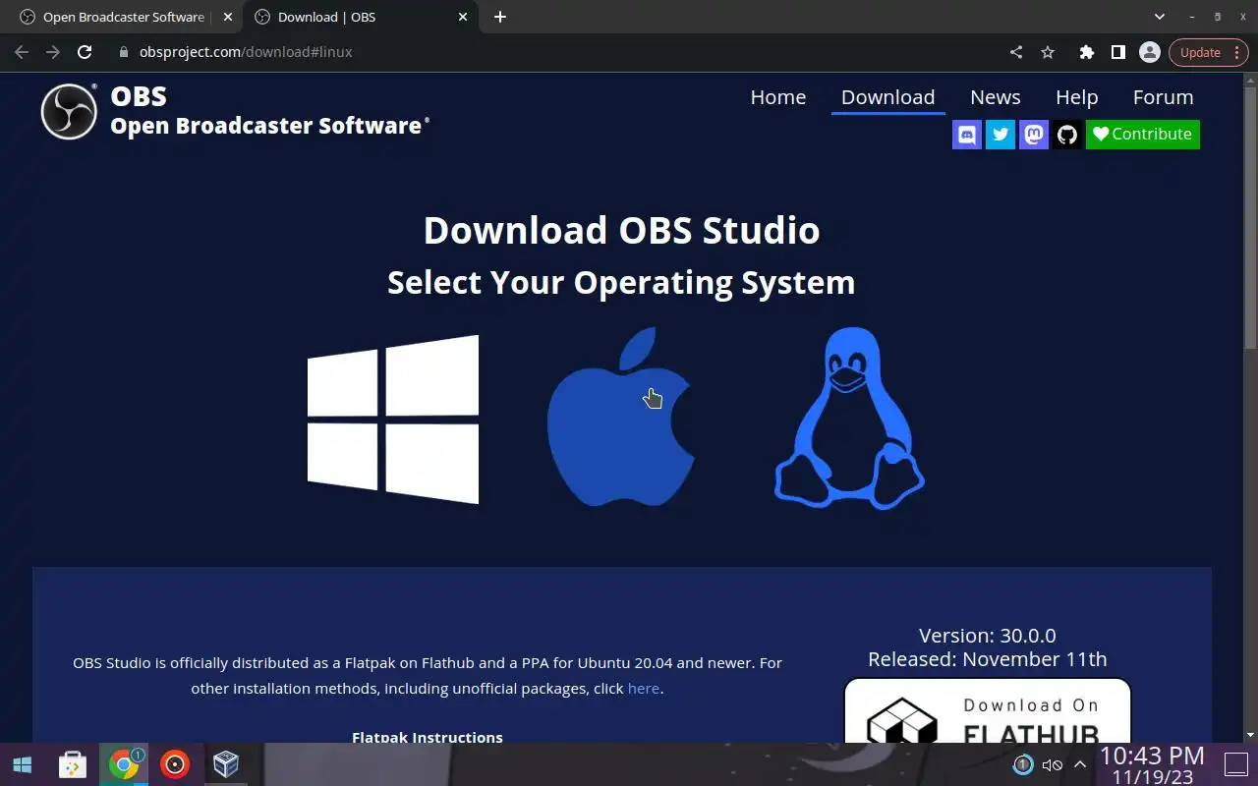Screen dimensions: 1258x786
Task: Click the OBS circular logo in header
Action: pos(69,111)
